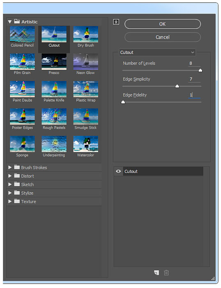Collapse the Artistic folder

click(x=10, y=22)
